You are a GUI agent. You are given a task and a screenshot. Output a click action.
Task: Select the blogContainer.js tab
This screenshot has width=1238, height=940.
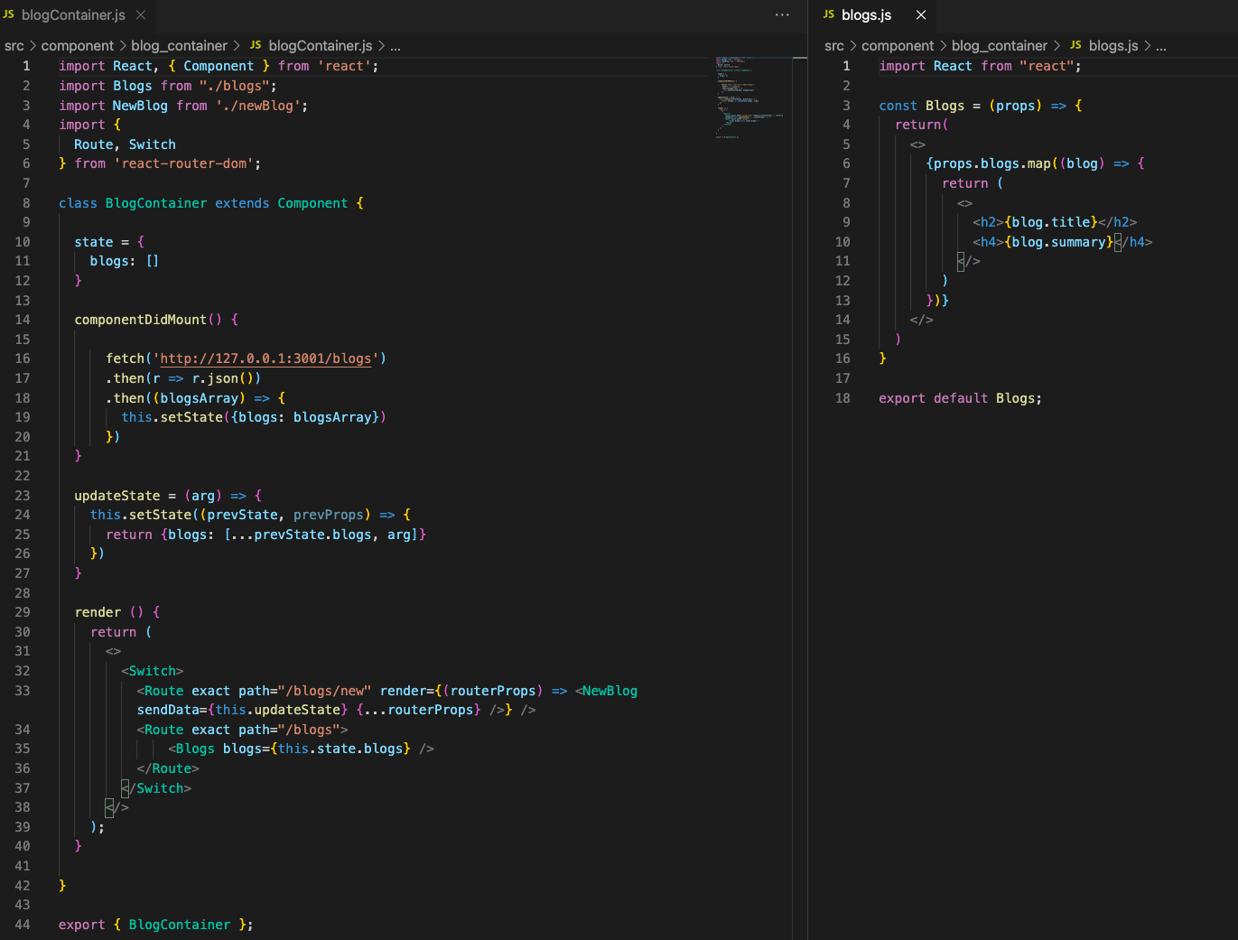(x=73, y=15)
